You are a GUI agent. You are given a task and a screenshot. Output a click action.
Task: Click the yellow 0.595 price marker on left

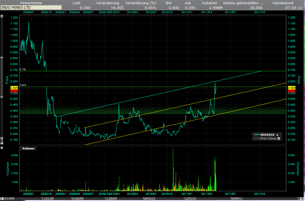coord(14,88)
